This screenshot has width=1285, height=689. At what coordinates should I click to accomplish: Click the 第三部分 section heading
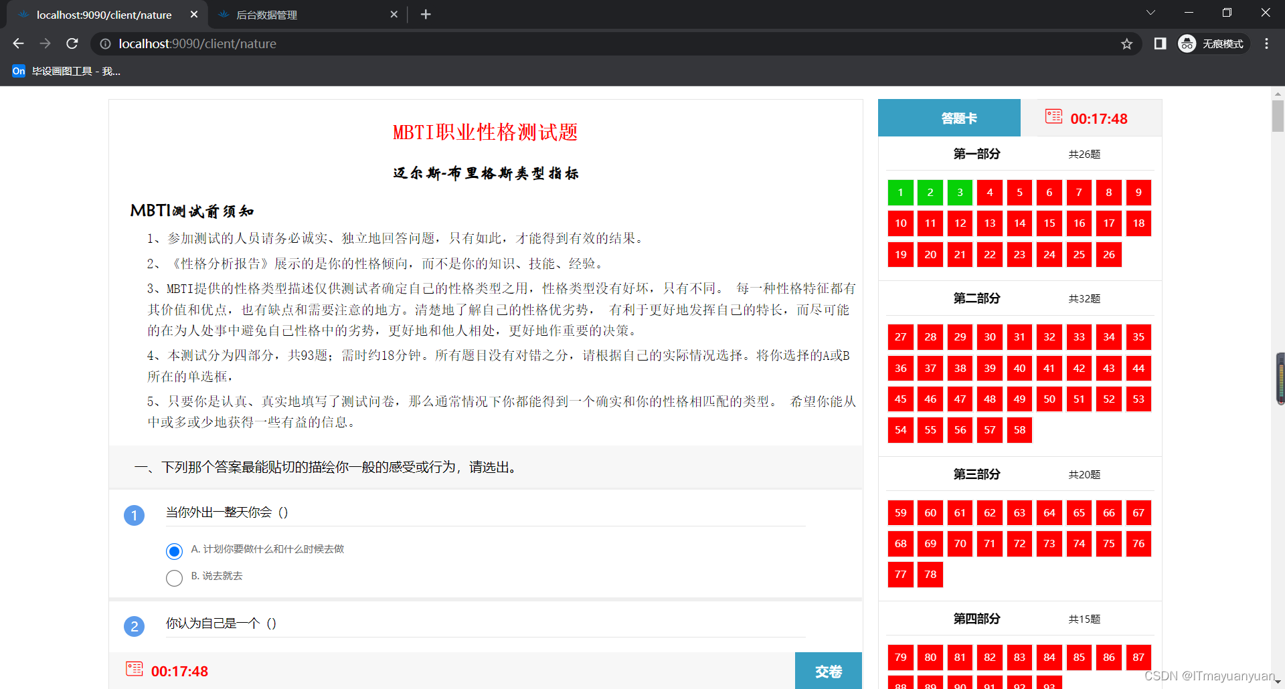pyautogui.click(x=976, y=474)
